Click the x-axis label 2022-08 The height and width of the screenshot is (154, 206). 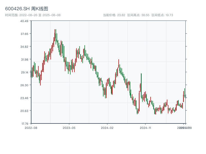31,128
